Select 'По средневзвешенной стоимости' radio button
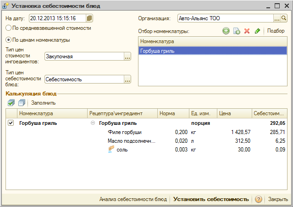The height and width of the screenshot is (207, 293). [8, 28]
